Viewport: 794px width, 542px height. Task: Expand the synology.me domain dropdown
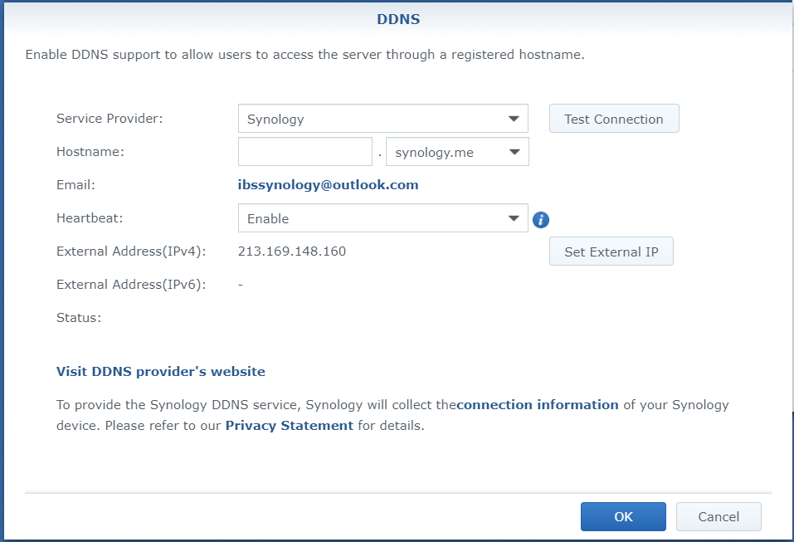[457, 151]
